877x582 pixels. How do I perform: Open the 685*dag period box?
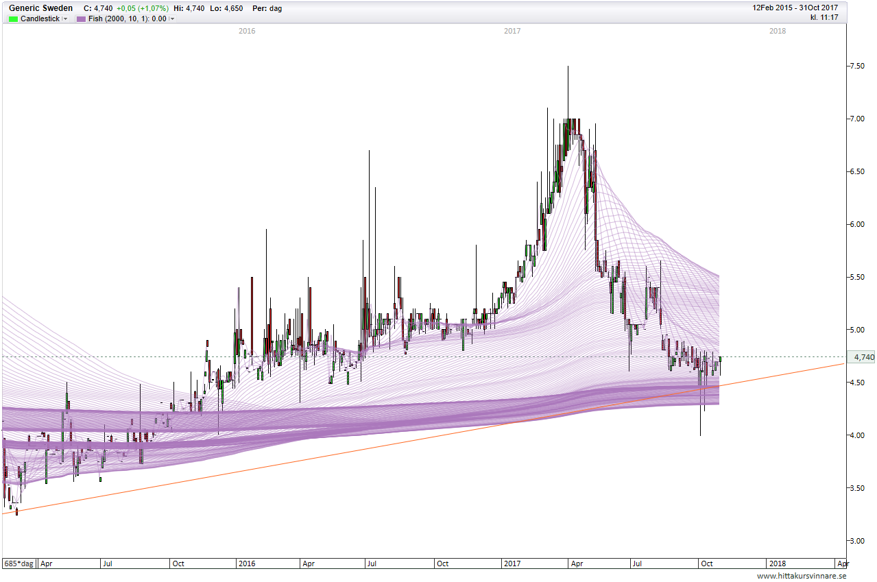point(19,563)
